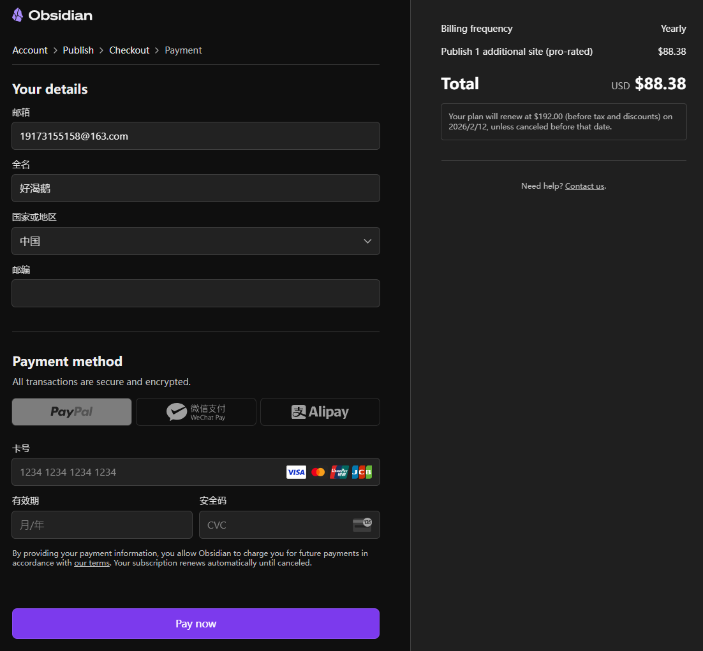Navigate to Publish breadcrumb

tap(78, 50)
